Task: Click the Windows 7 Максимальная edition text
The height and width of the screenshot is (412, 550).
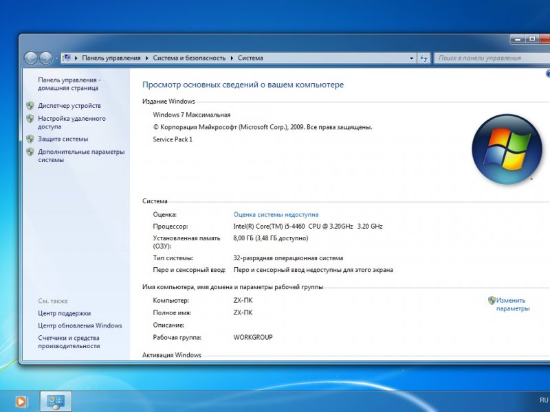Action: [x=192, y=115]
